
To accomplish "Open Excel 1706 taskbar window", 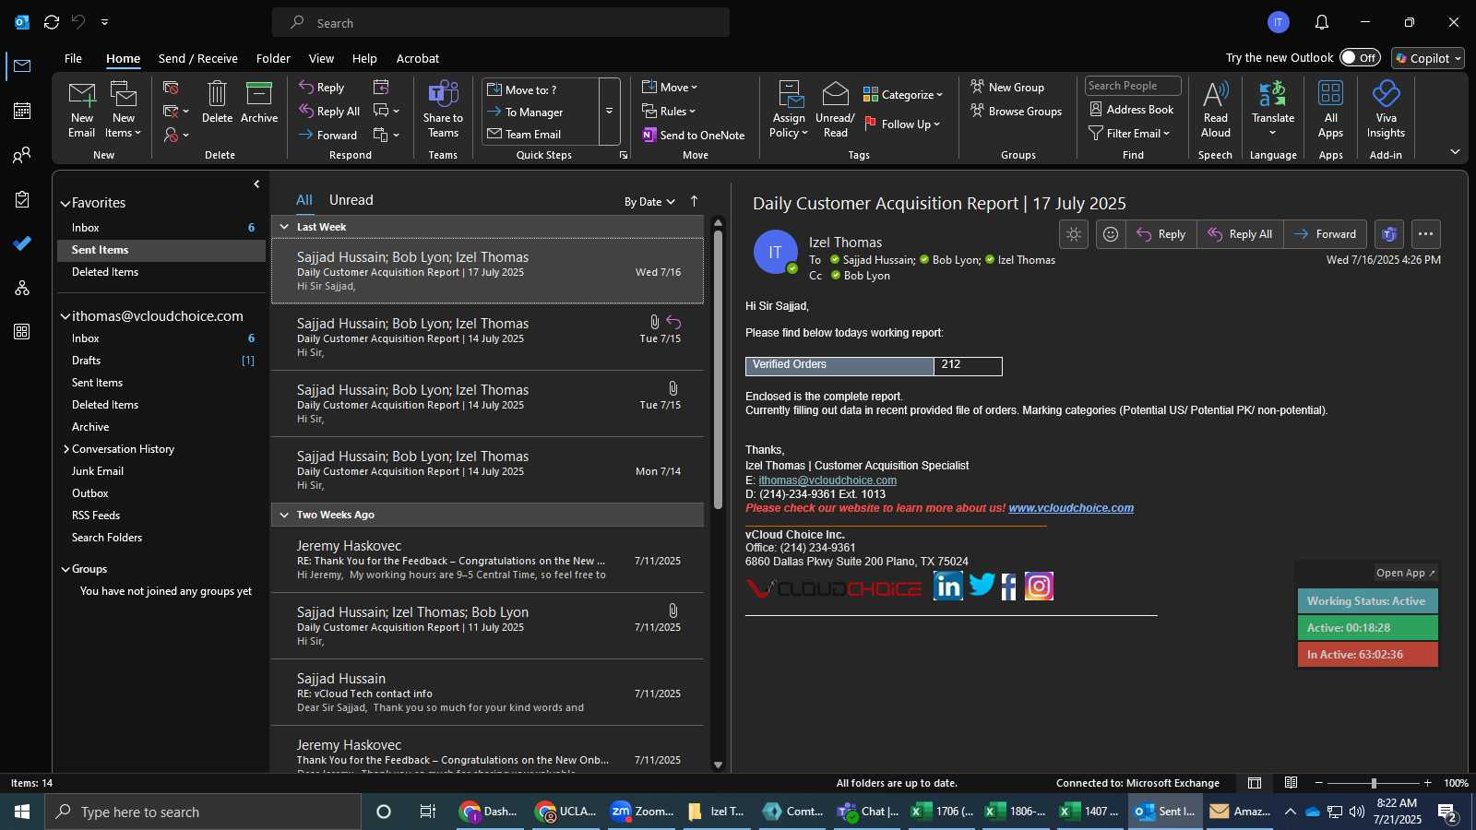I will coord(942,812).
